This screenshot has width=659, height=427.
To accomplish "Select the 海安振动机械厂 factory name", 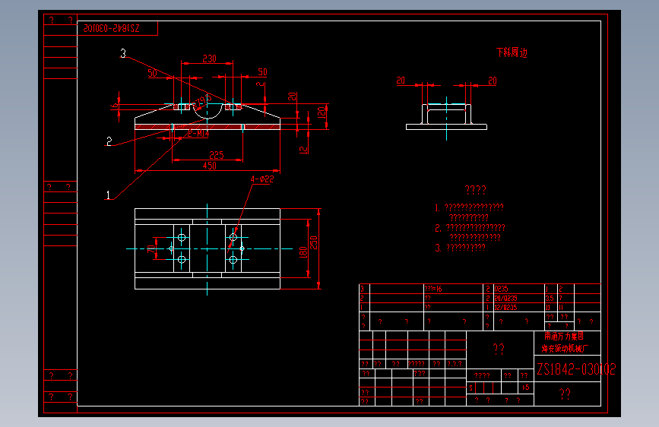I will click(x=565, y=349).
